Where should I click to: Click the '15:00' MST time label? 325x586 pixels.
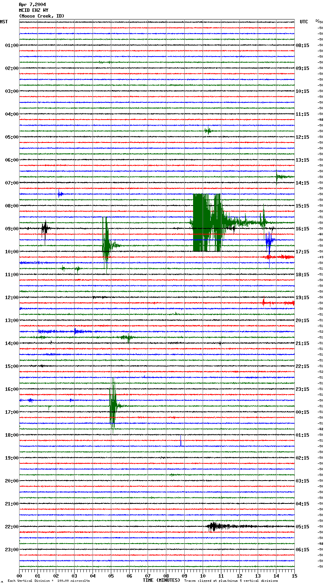click(x=12, y=366)
